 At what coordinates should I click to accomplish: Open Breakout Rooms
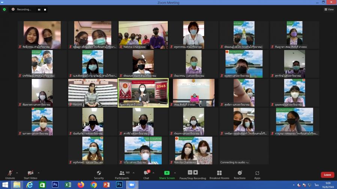click(x=219, y=174)
